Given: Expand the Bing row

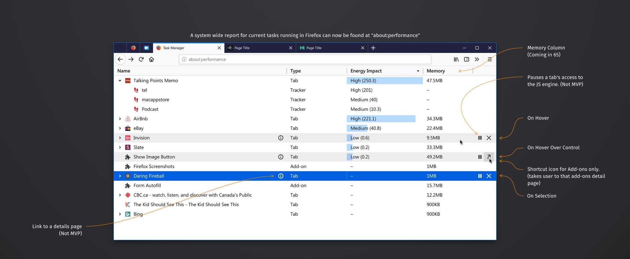Looking at the screenshot, I should (120, 214).
